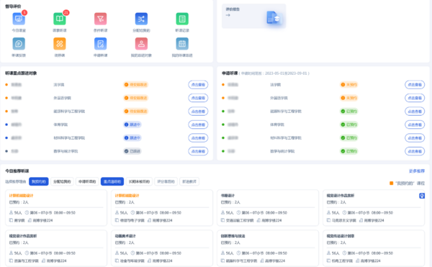
Task: Open the pink person icon
Action: tap(141, 44)
